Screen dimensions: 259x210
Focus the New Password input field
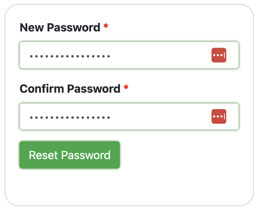click(155, 55)
